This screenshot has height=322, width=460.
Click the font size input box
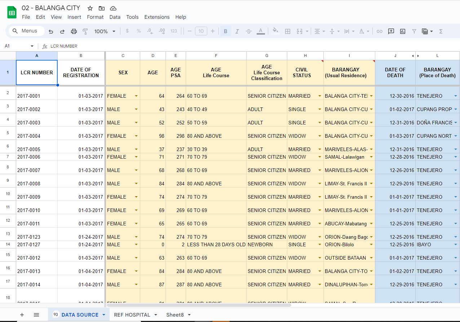[201, 31]
